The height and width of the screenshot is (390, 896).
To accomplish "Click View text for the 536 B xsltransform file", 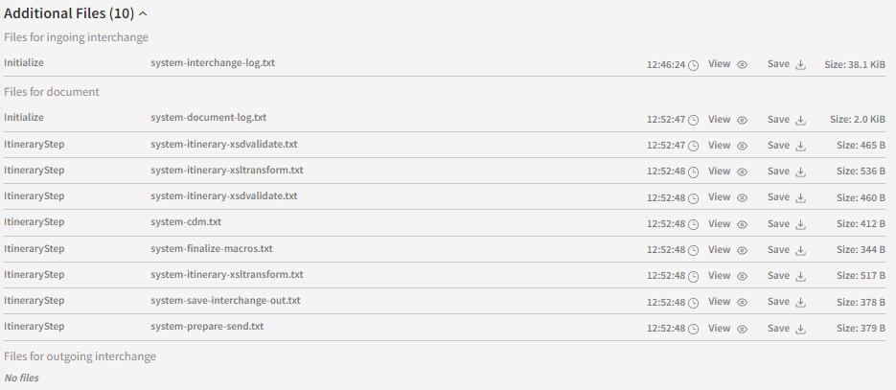I will pyautogui.click(x=719, y=171).
